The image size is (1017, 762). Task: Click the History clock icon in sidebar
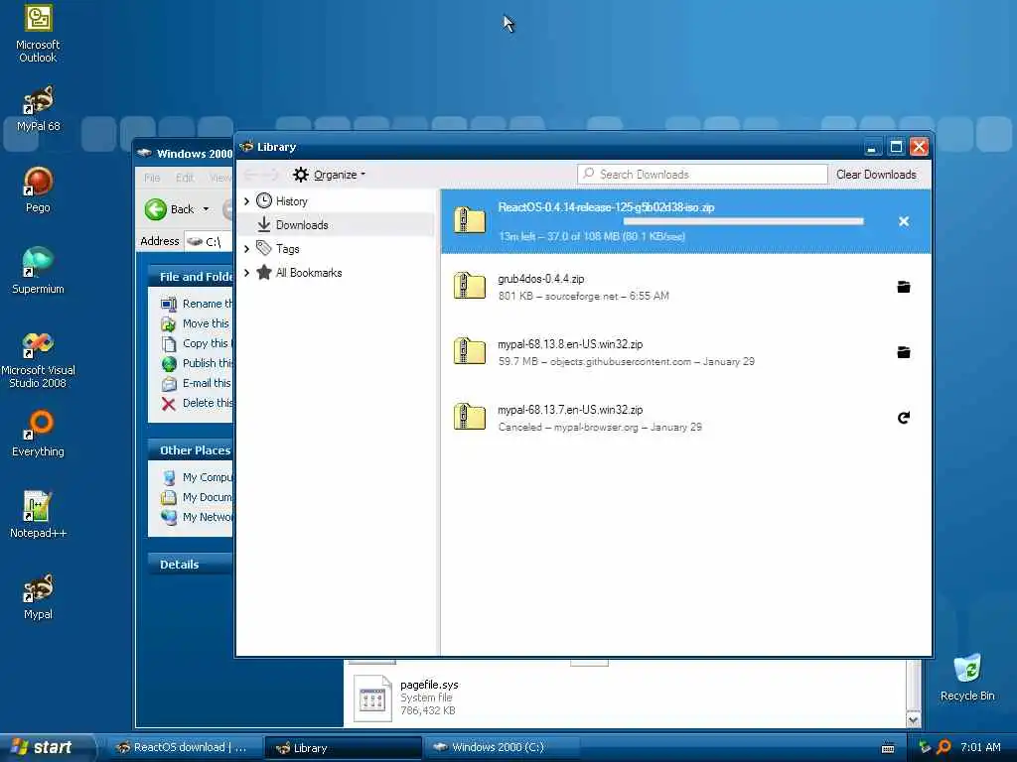[263, 200]
